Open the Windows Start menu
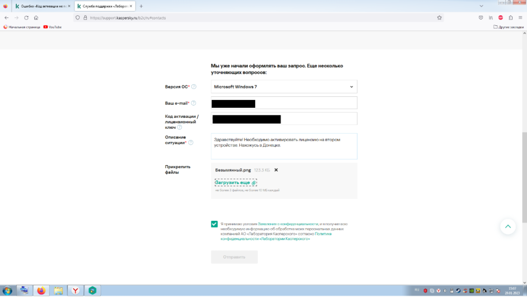Image resolution: width=527 pixels, height=297 pixels. [x=7, y=291]
